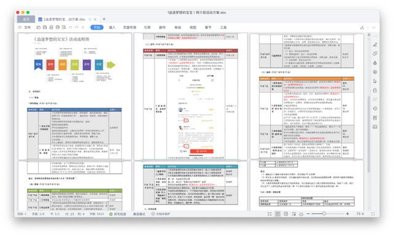
Task: Select the 开始 Home ribbon tab
Action: [x=97, y=27]
